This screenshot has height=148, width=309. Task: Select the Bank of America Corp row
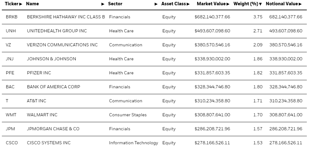tap(154, 87)
